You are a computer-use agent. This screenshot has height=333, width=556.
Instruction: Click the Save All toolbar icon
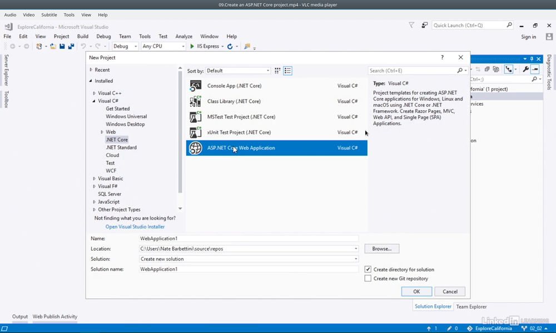tap(71, 46)
